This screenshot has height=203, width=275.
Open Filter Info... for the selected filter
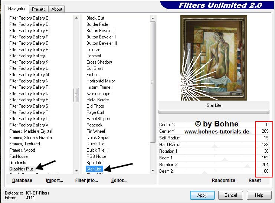click(x=86, y=180)
